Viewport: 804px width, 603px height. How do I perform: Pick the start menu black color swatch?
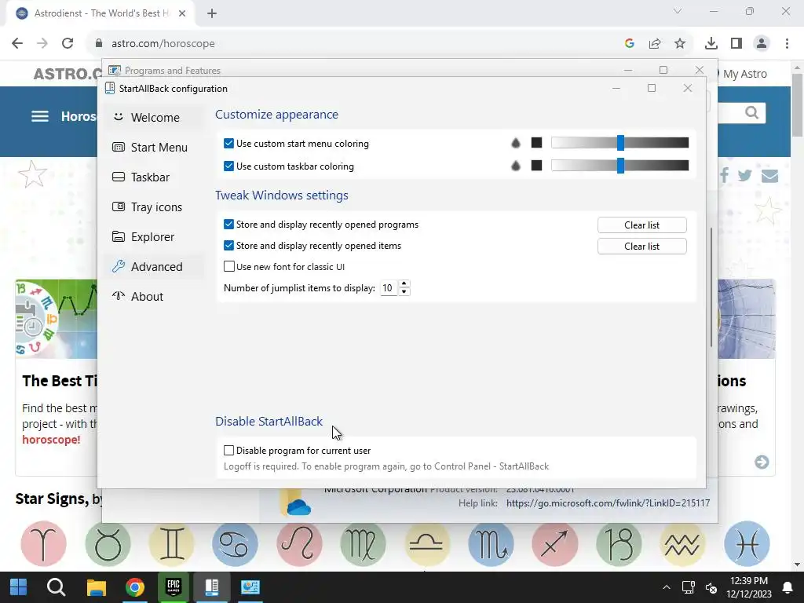tap(536, 143)
